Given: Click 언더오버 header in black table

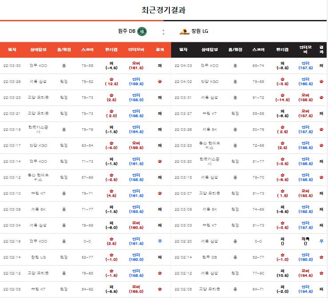Looking at the screenshot, I should coord(305,50).
